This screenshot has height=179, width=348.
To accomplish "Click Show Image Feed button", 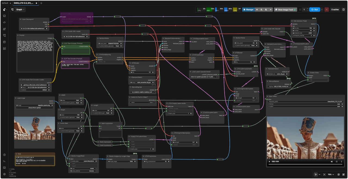I will [x=285, y=10].
